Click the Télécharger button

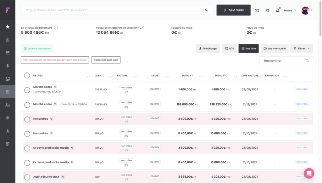coord(208,49)
